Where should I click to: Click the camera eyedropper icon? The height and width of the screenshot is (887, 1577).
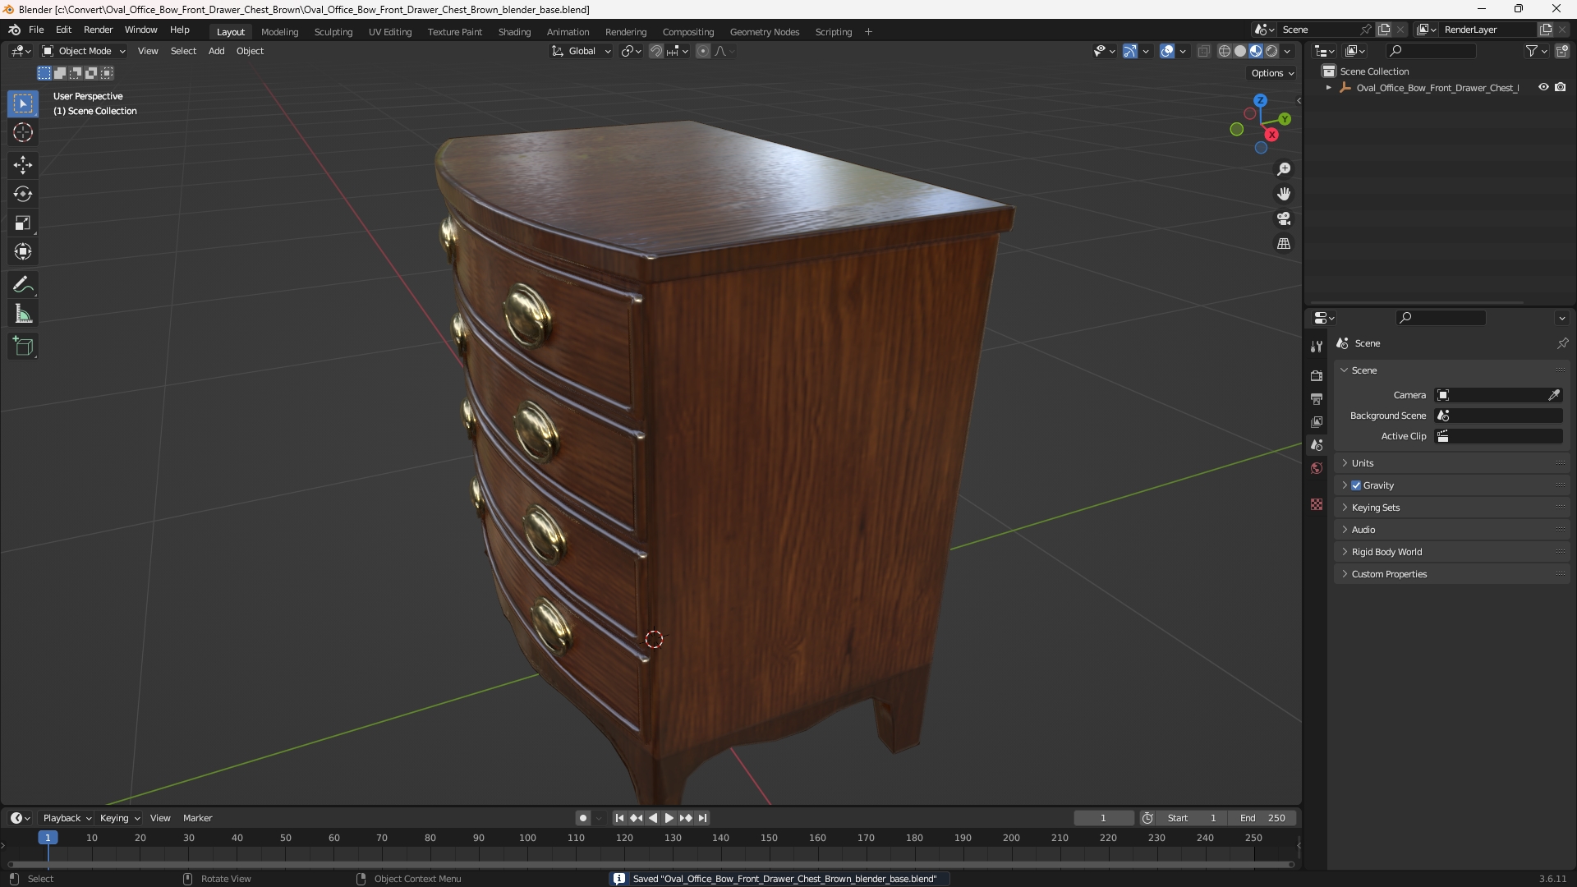1554,395
